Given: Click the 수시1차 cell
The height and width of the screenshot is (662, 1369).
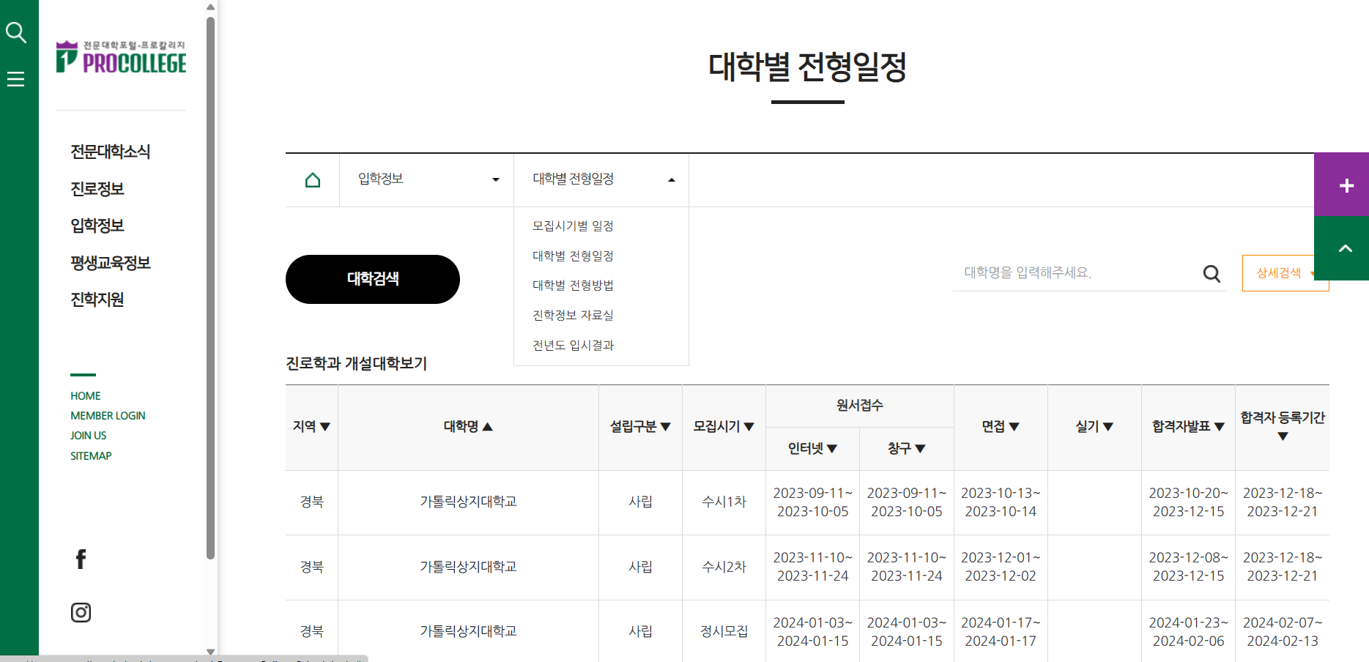Looking at the screenshot, I should click(x=724, y=502).
